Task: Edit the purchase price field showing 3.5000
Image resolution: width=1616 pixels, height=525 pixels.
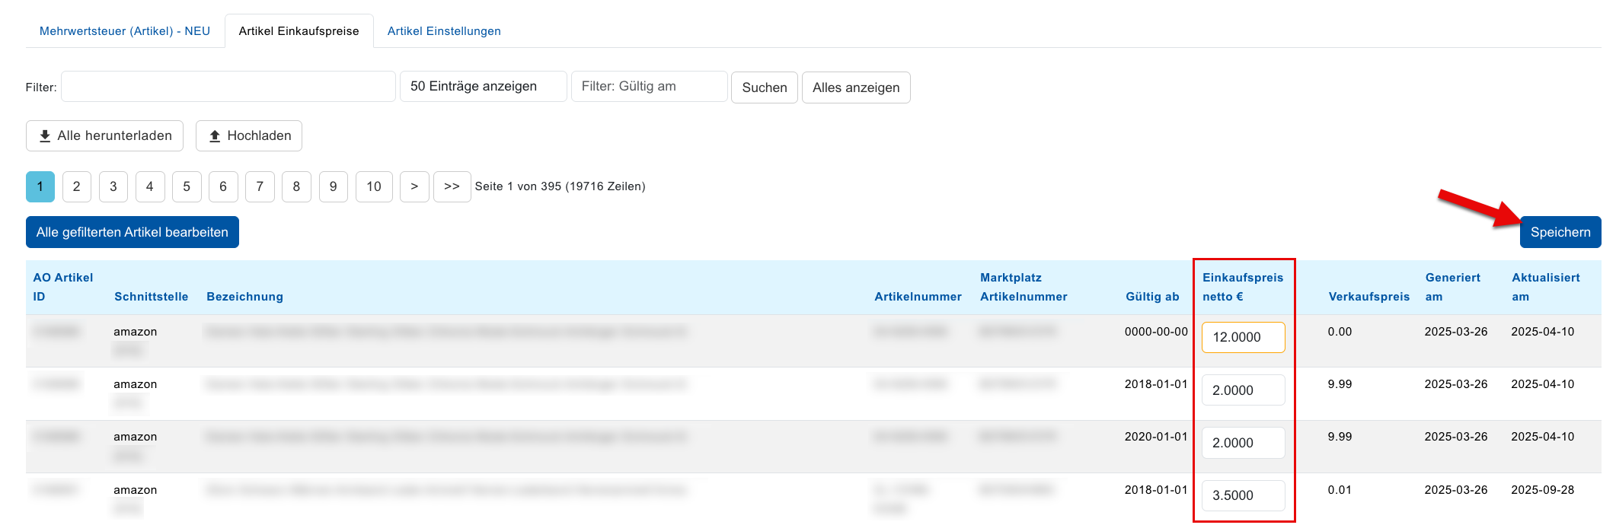Action: coord(1244,495)
